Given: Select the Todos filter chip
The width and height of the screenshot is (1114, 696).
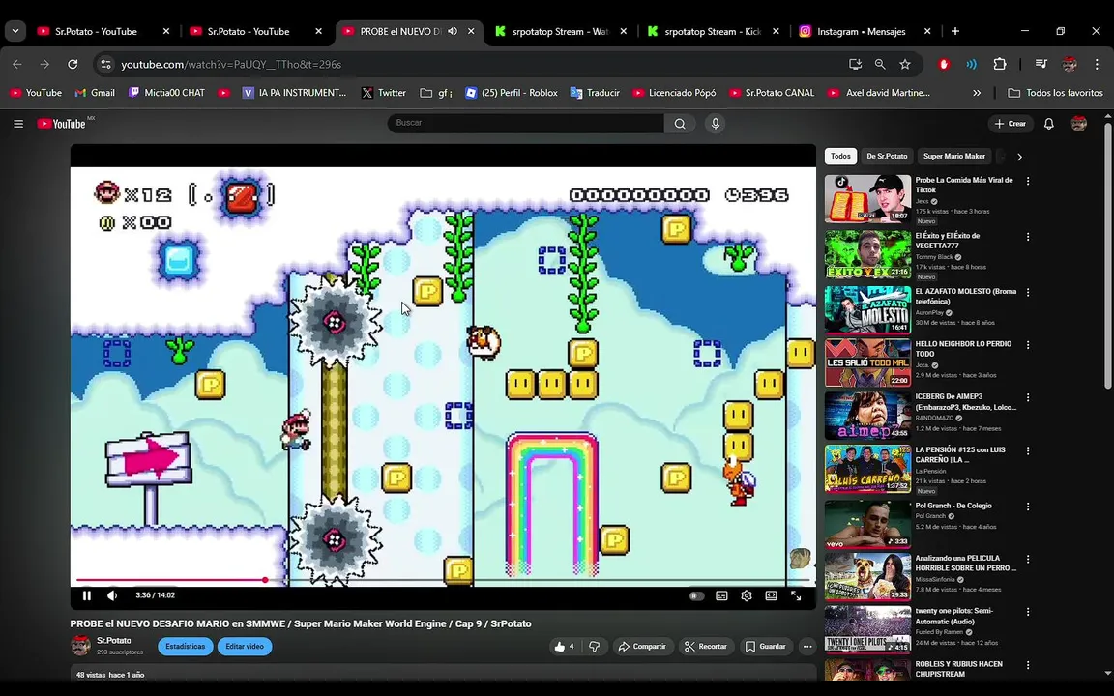Looking at the screenshot, I should pos(840,157).
